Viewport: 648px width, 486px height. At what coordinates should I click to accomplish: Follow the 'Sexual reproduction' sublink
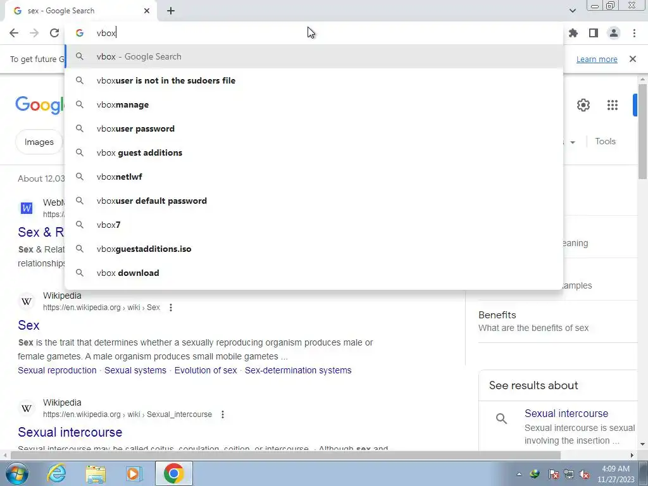pyautogui.click(x=57, y=370)
